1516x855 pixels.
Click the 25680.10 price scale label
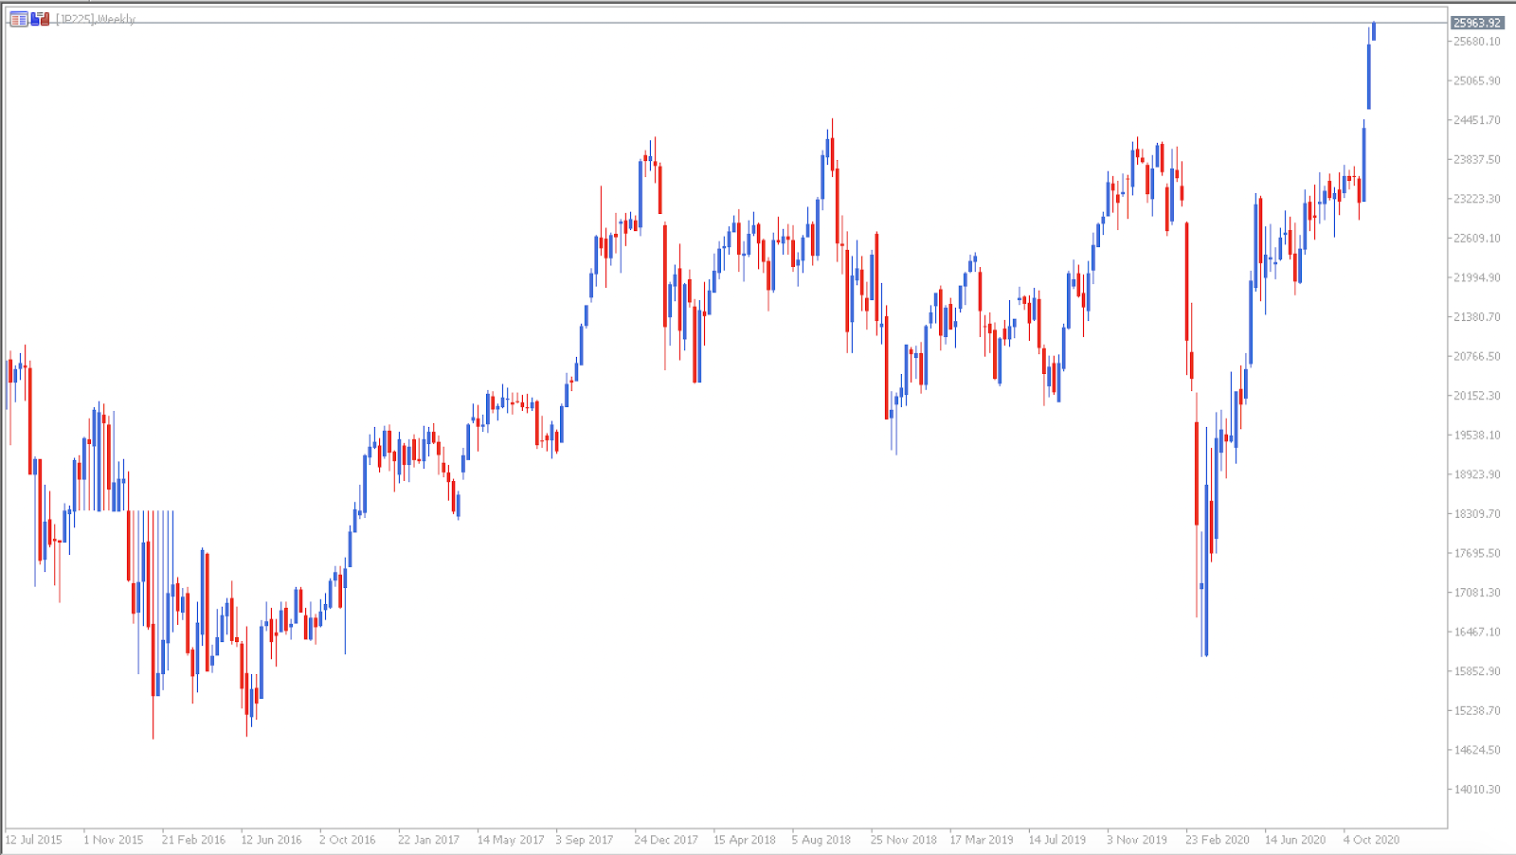[1477, 42]
